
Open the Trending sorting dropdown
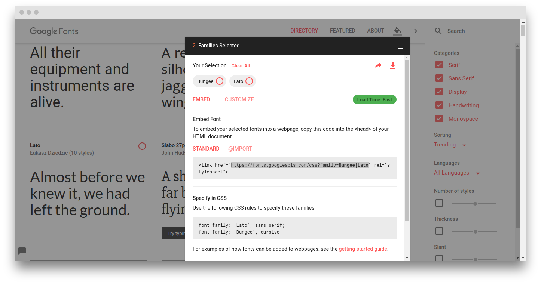pos(450,145)
